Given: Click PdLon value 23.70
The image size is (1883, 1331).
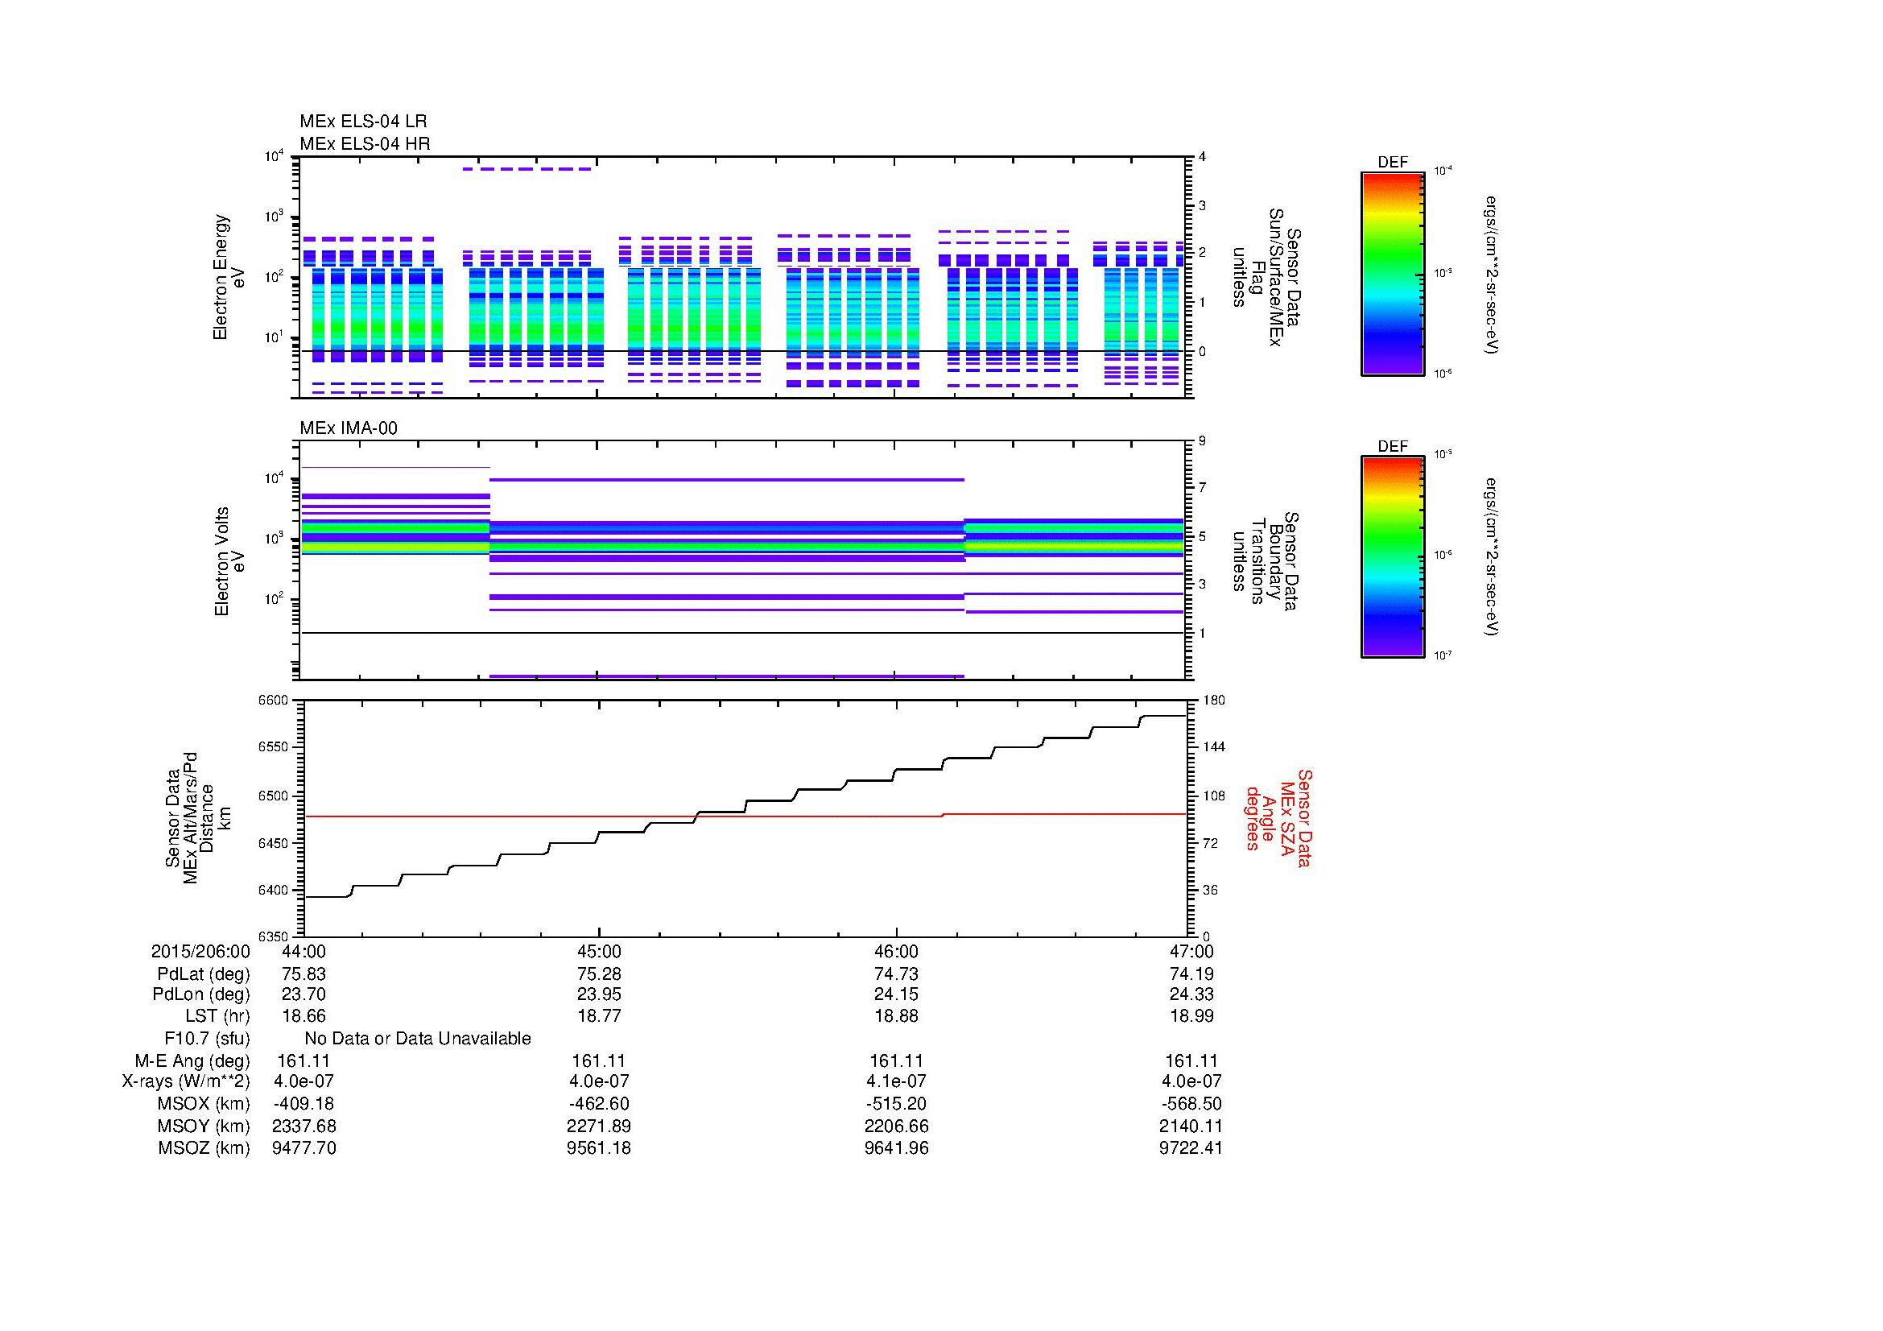Looking at the screenshot, I should click(304, 994).
